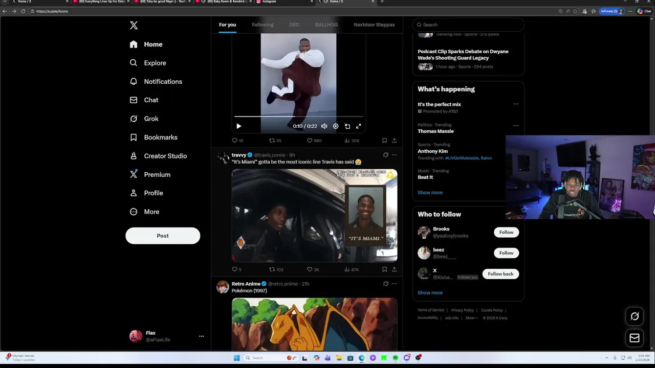Reload the page in browser
The image size is (655, 368).
[23, 11]
